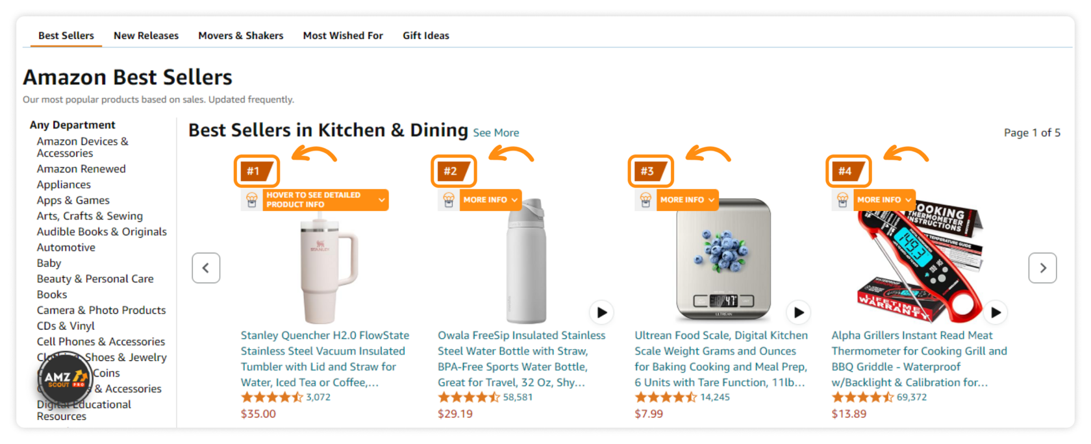Screen dimensions: 1091x444
Task: Play the Owala water bottle product video
Action: tap(601, 312)
